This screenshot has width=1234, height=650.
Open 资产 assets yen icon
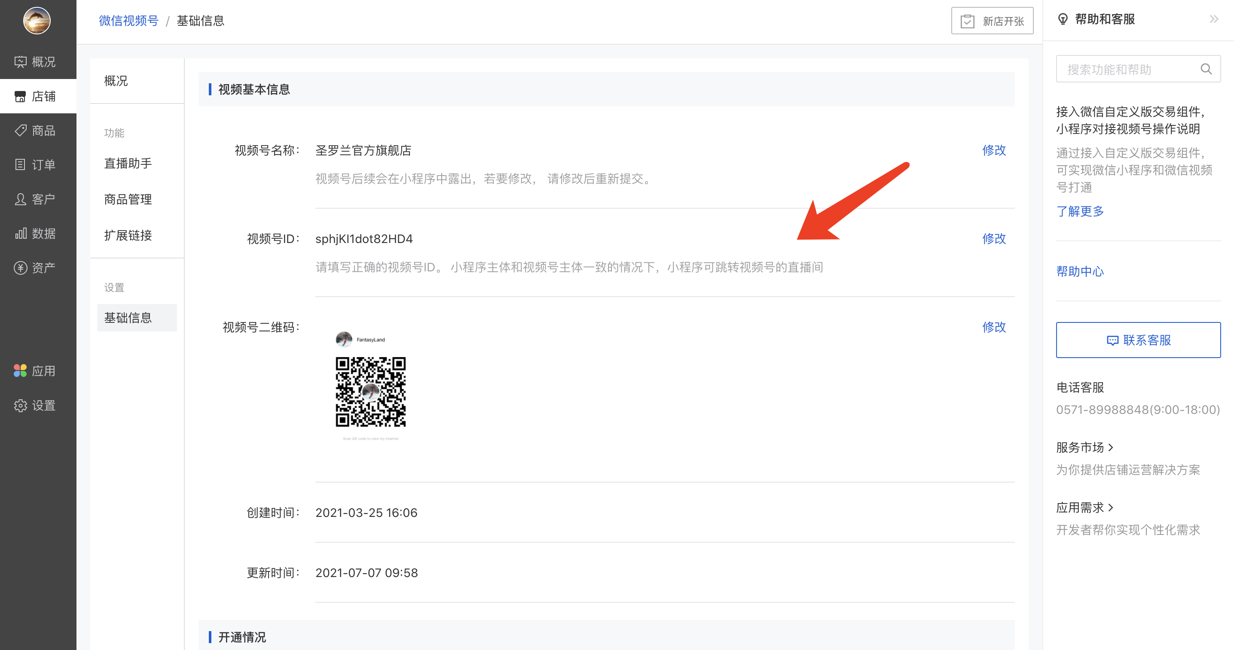coord(20,267)
